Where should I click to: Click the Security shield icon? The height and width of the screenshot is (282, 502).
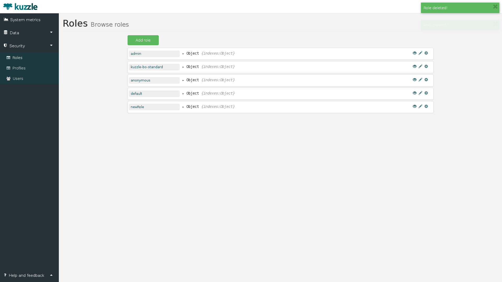[5, 46]
